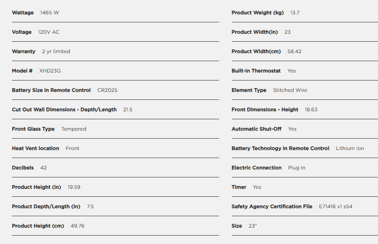Screen dimensions: 378x244
Task: Click the Plug In electric connection value
Action: point(297,168)
